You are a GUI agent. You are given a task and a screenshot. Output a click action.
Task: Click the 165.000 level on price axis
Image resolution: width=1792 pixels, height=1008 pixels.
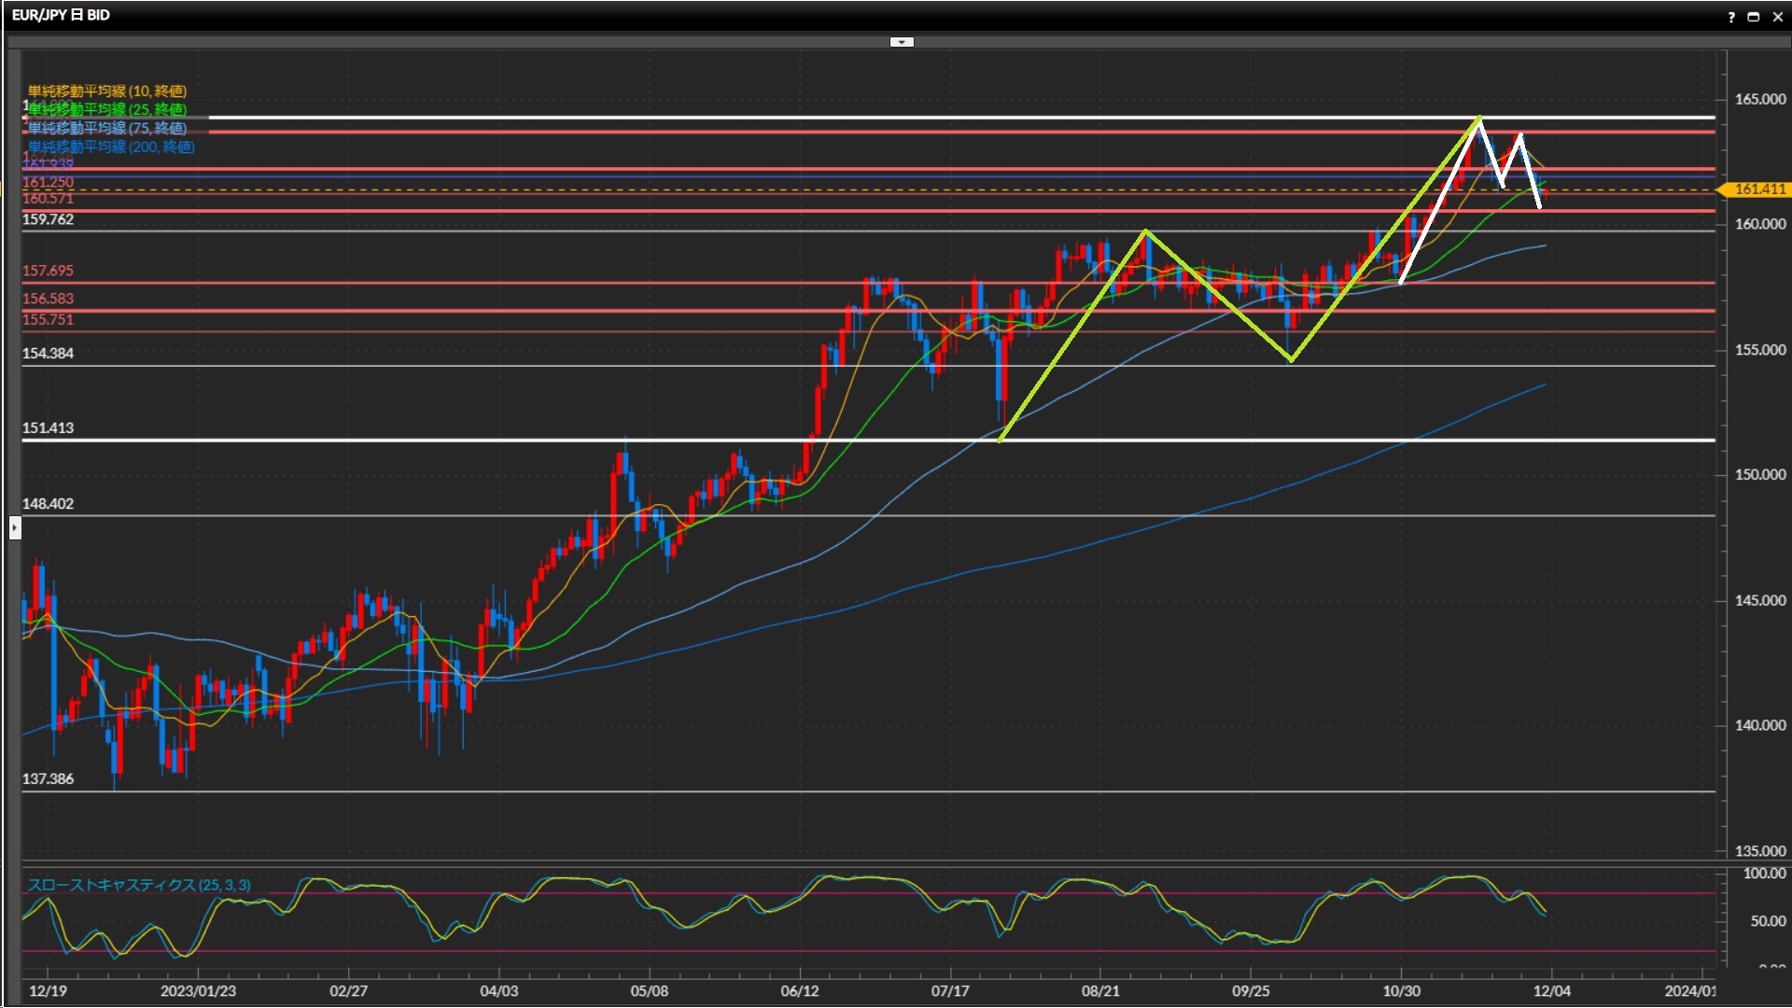click(1759, 99)
